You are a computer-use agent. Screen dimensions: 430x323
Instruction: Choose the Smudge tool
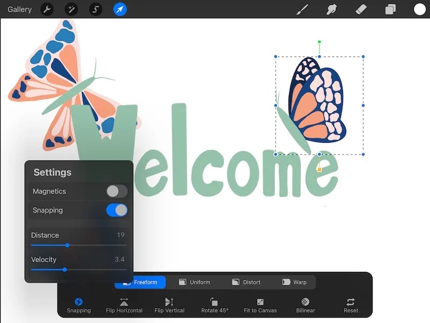click(x=332, y=9)
